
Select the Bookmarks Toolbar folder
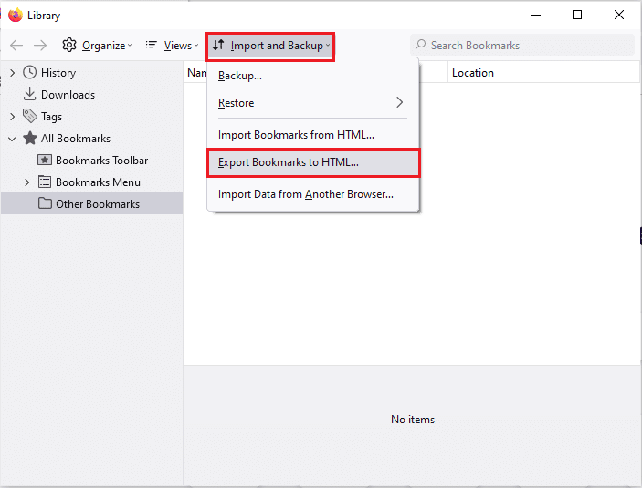[91, 161]
